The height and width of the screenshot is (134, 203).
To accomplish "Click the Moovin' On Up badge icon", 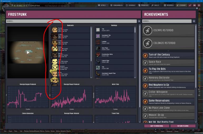I will click(145, 116).
